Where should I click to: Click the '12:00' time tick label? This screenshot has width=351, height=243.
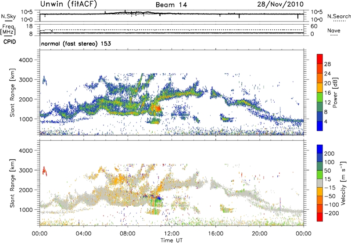(172, 234)
